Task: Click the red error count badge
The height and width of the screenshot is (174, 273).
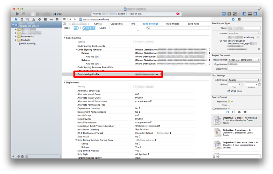Action: 177,14
